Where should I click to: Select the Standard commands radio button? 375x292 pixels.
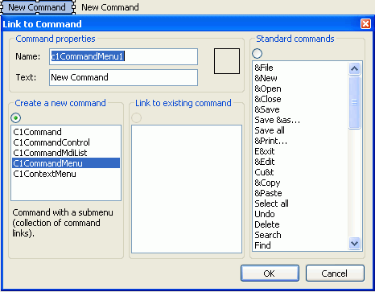(x=257, y=53)
